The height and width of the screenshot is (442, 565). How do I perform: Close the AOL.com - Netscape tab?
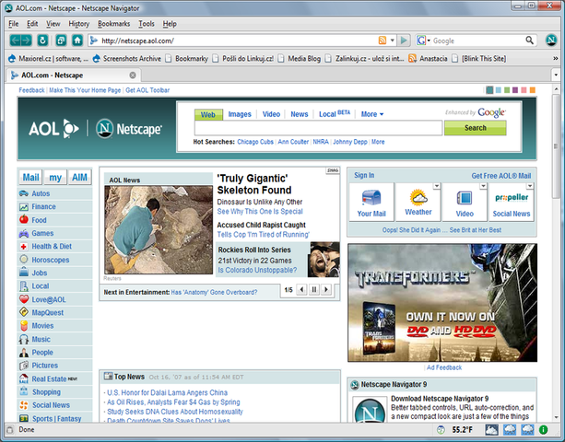(133, 76)
